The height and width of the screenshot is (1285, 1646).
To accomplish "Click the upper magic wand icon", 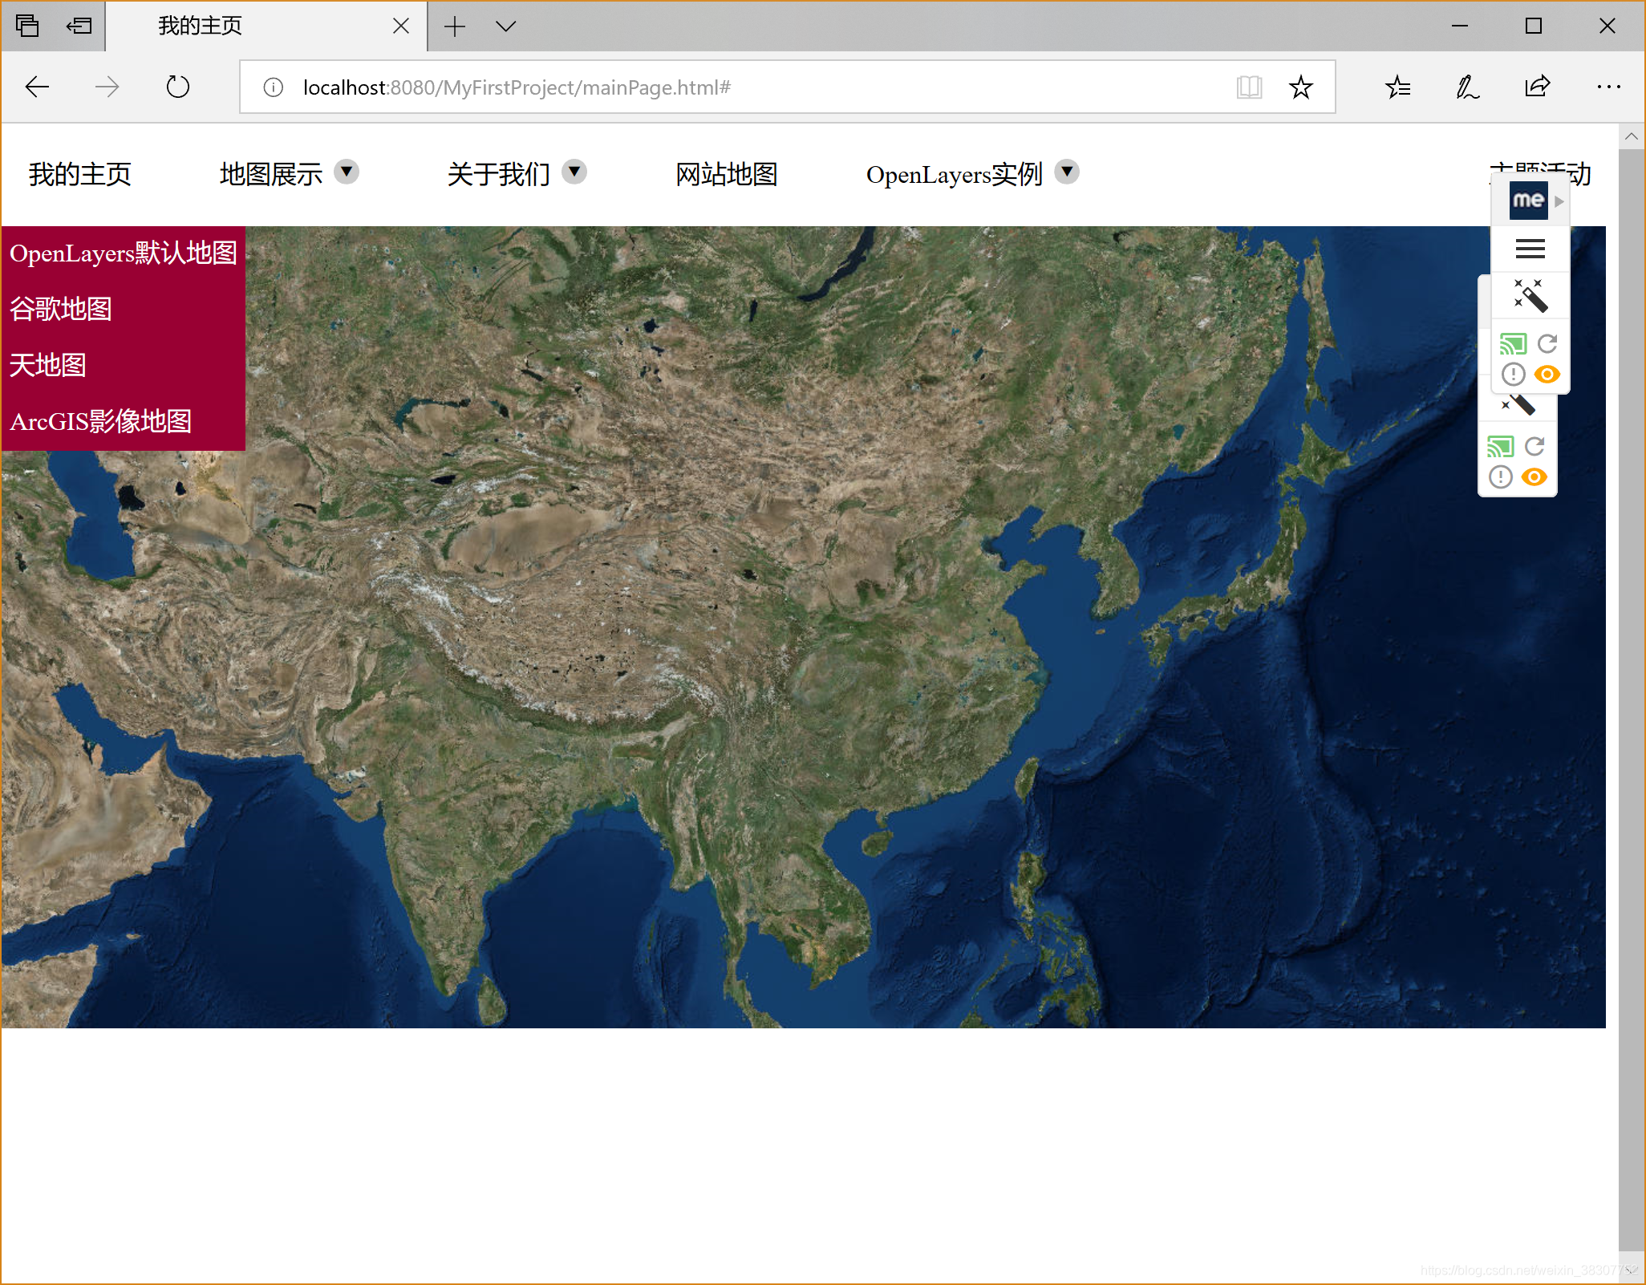I will point(1530,295).
